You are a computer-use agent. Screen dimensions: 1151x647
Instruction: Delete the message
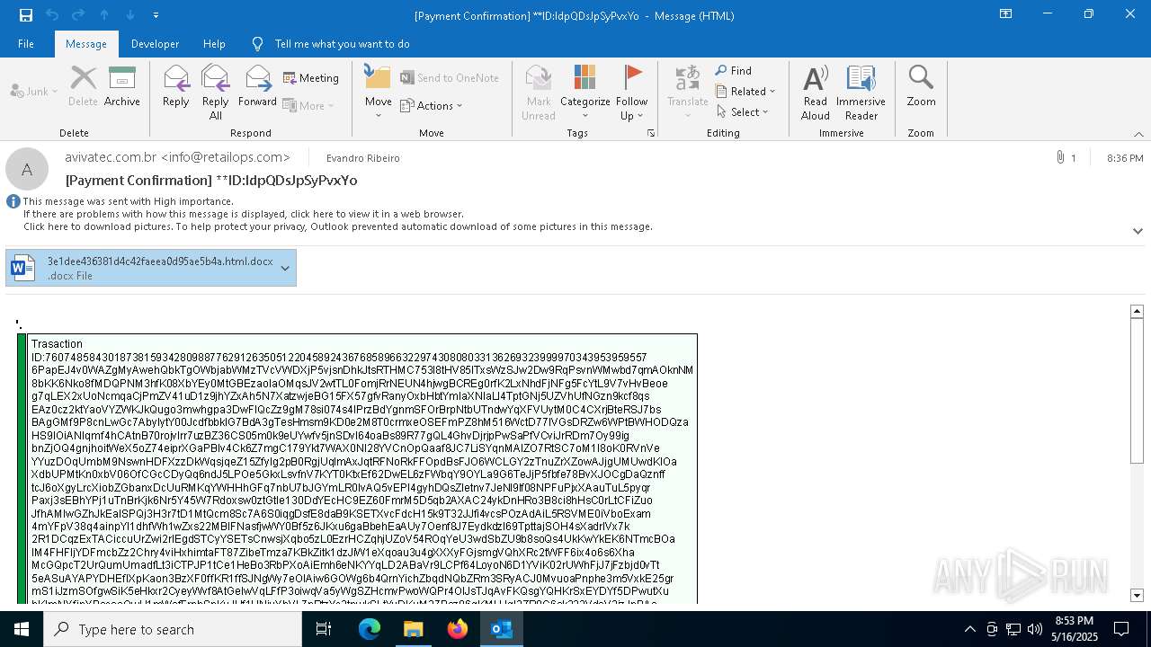(83, 86)
